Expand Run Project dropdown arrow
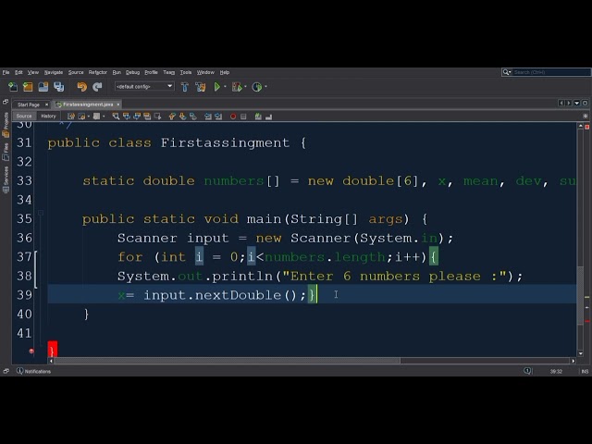Image resolution: width=592 pixels, height=444 pixels. (225, 87)
